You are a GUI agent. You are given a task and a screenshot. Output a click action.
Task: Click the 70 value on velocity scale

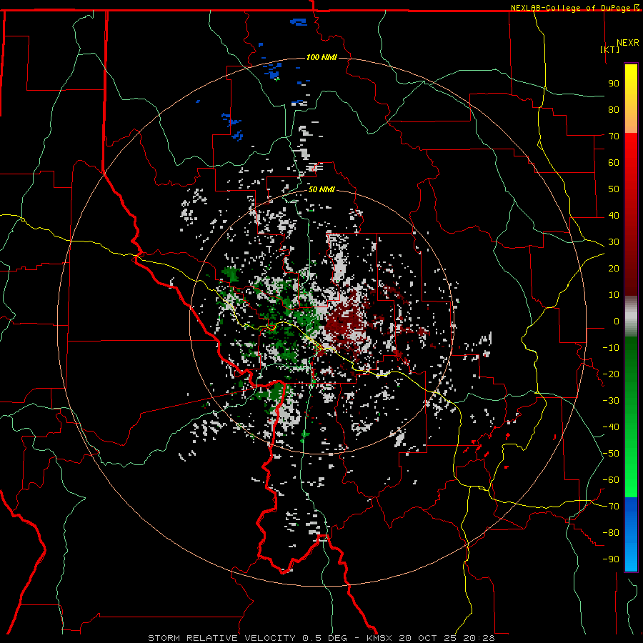pyautogui.click(x=614, y=136)
